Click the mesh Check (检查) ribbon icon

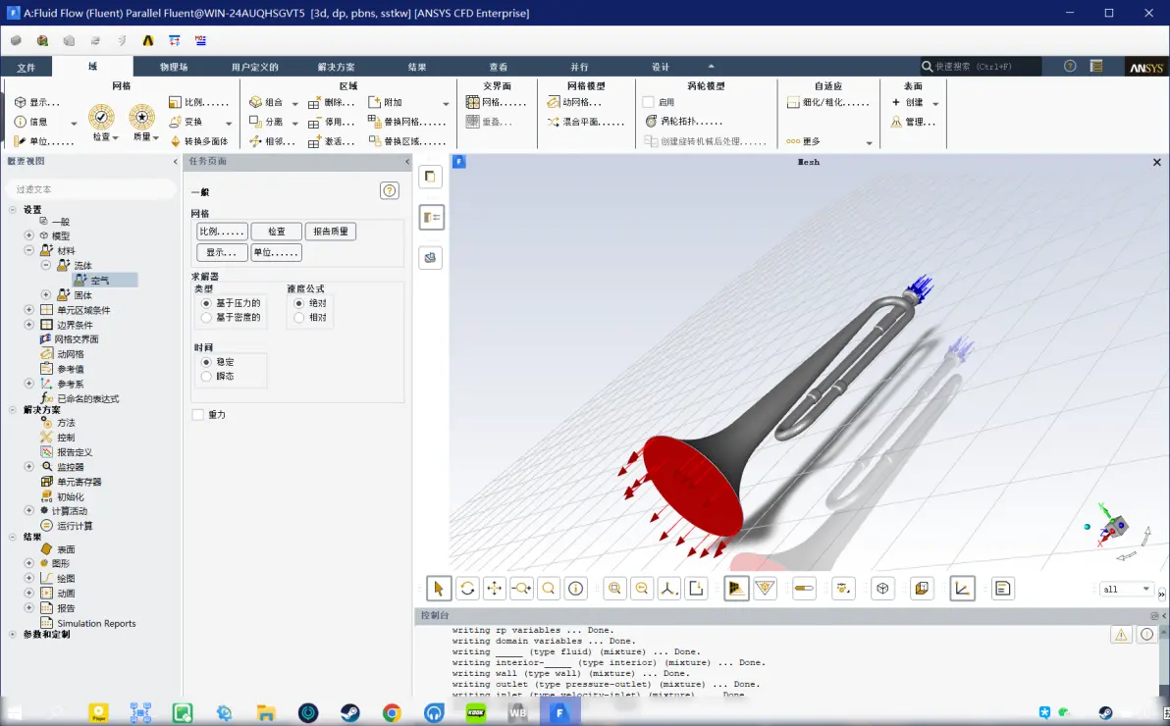click(x=101, y=118)
